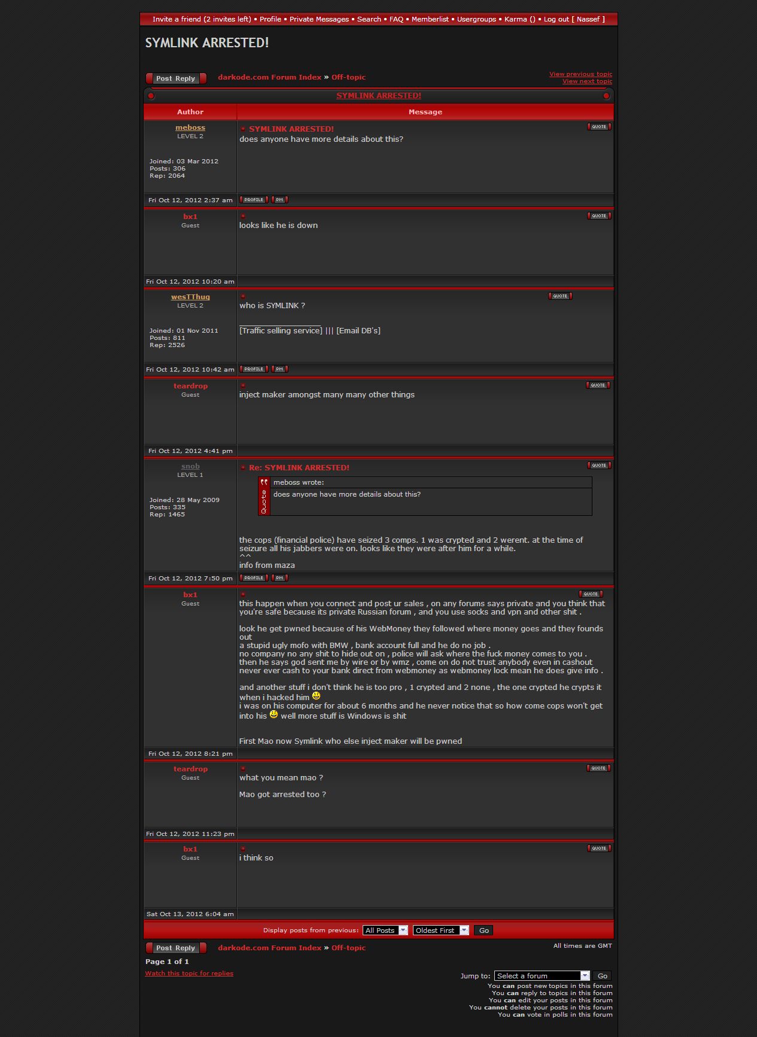The height and width of the screenshot is (1037, 757).
Task: Expand the 'Oldest First' sort dropdown
Action: [440, 930]
